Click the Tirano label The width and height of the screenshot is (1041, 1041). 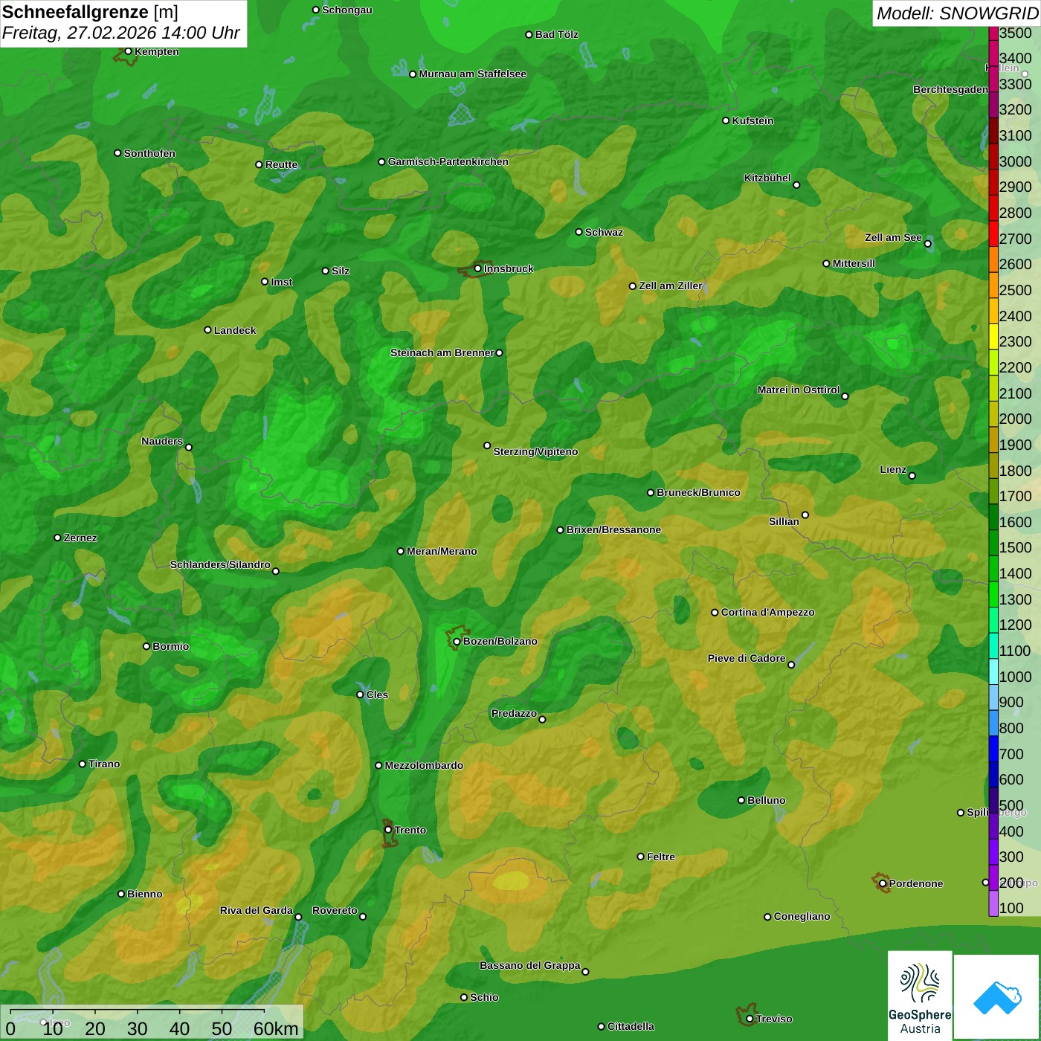click(x=104, y=764)
